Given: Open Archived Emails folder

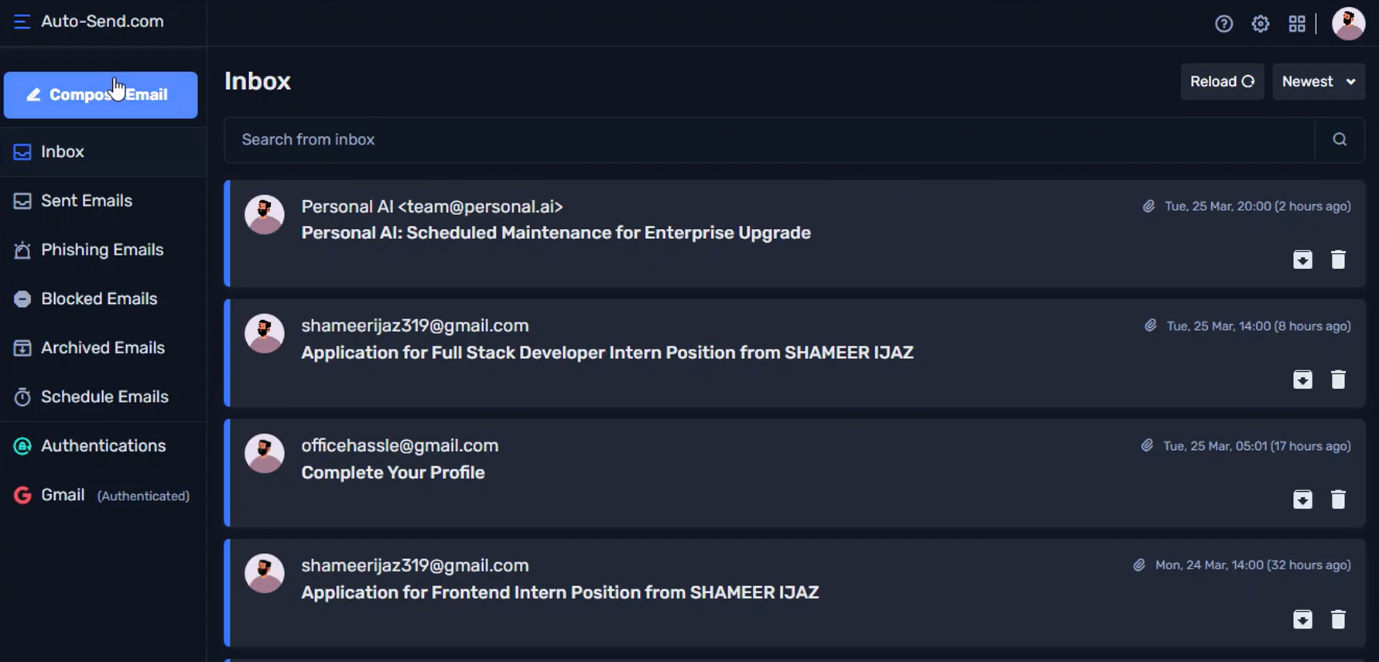Looking at the screenshot, I should click(103, 347).
